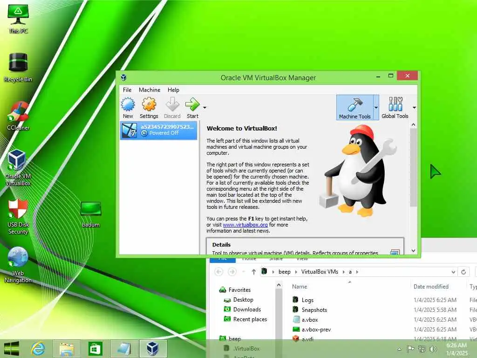Select the Recycle Bin desktop icon
This screenshot has height=358, width=477.
(18, 67)
